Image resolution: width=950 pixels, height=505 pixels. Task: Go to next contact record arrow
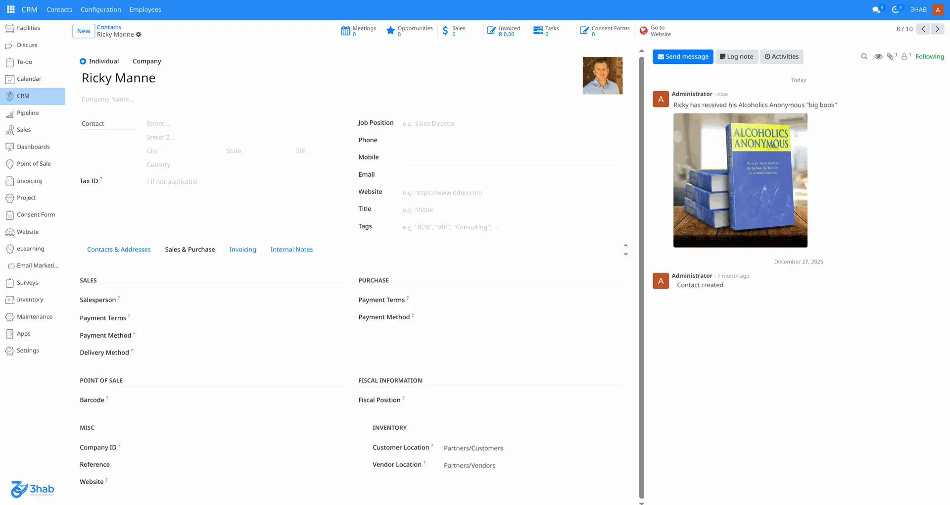937,29
